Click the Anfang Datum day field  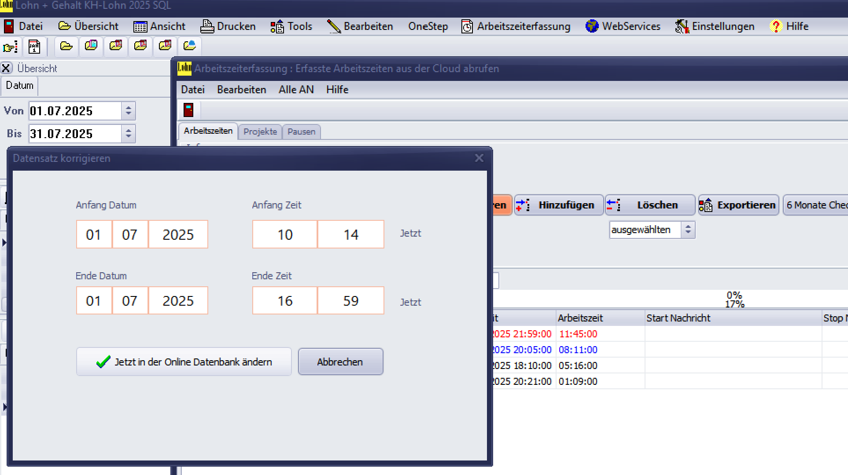click(94, 234)
